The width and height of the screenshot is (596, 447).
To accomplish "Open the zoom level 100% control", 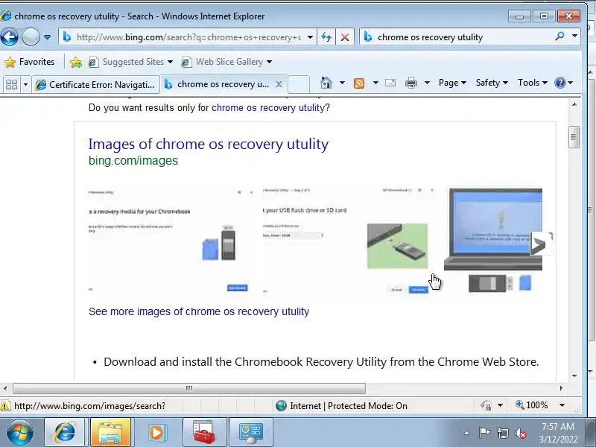I will [532, 405].
